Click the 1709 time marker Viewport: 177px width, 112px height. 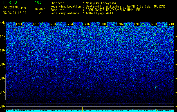[x=154, y=24]
